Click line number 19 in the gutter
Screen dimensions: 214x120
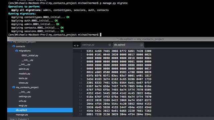pos(81,114)
